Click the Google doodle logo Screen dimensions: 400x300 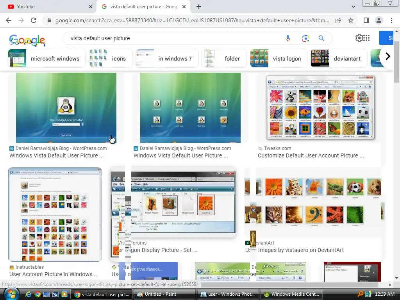27,40
